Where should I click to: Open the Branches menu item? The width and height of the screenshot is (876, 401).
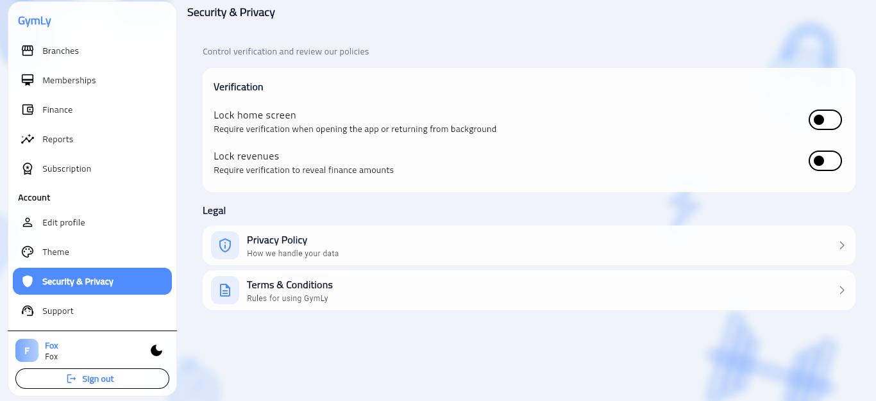pyautogui.click(x=92, y=51)
